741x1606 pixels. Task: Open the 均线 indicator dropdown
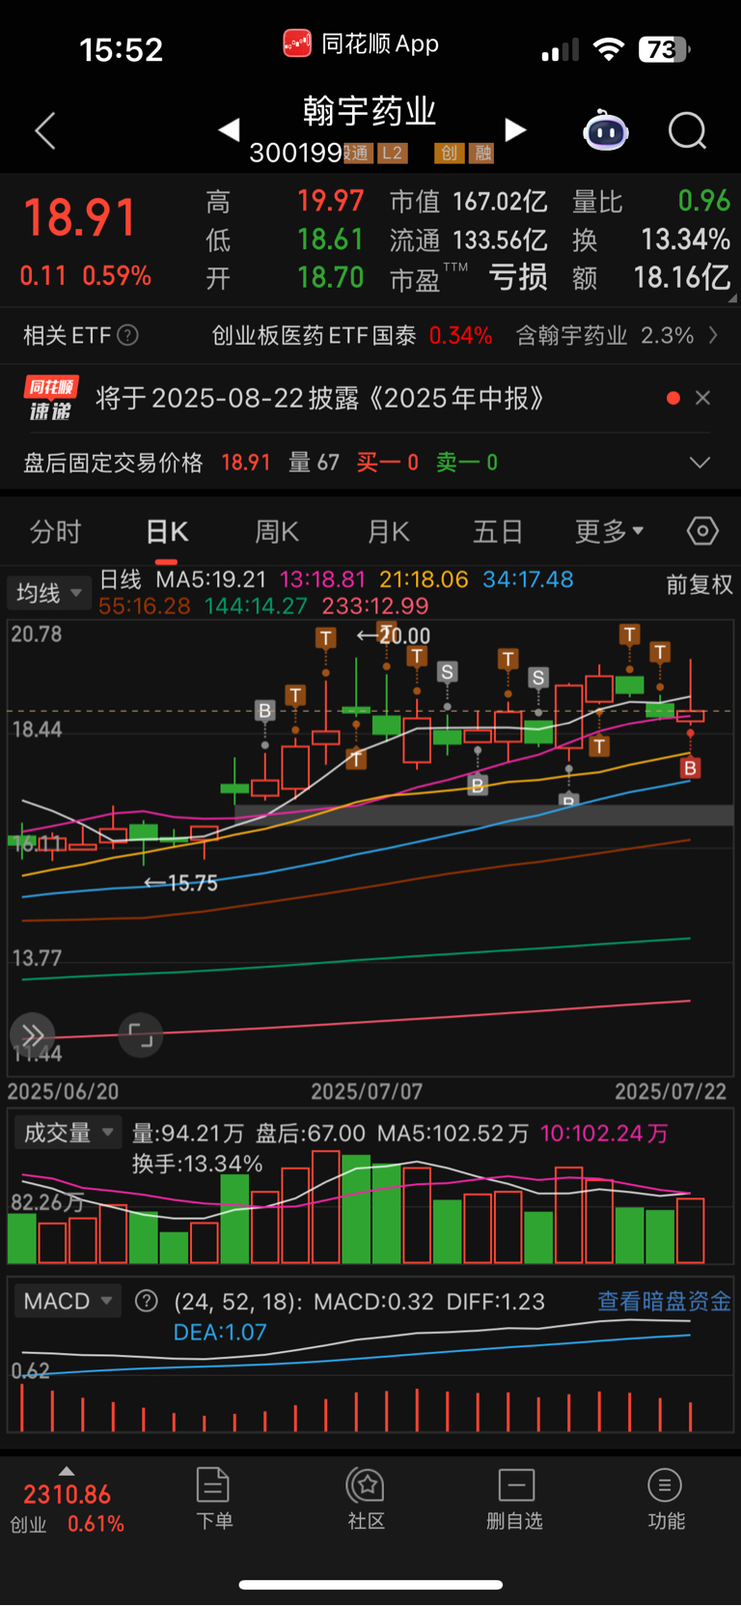click(x=48, y=592)
